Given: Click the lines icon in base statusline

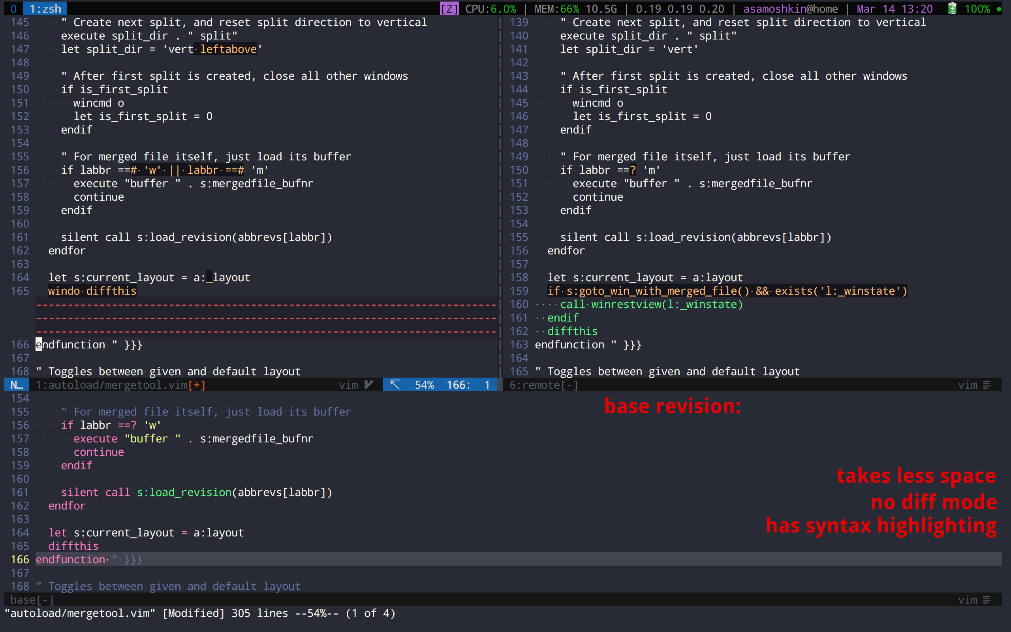Looking at the screenshot, I should click(987, 600).
